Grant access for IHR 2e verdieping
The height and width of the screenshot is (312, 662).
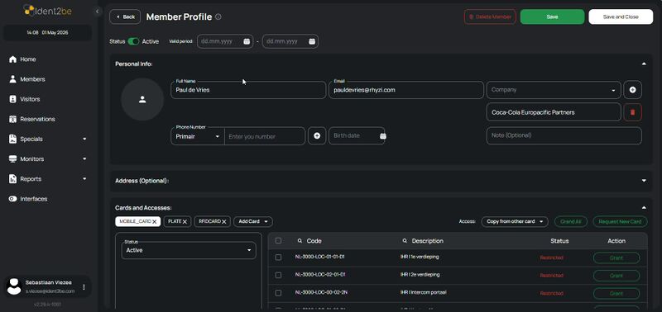click(x=616, y=276)
